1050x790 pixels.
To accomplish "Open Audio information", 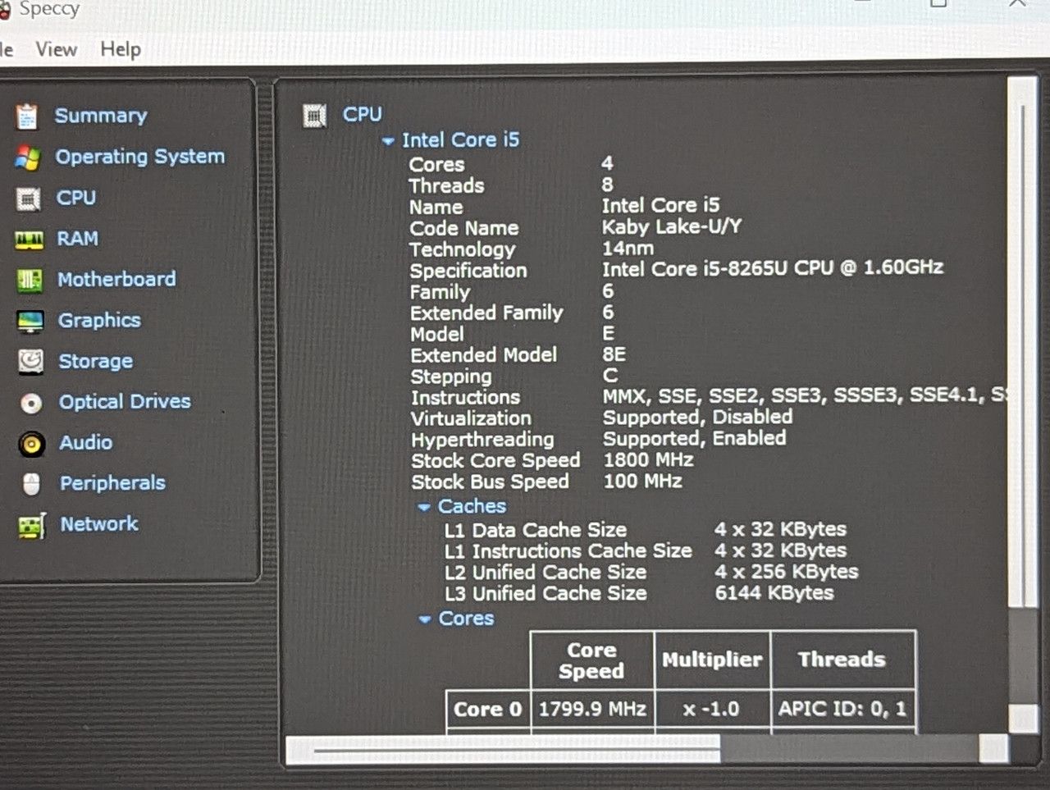I will point(86,443).
